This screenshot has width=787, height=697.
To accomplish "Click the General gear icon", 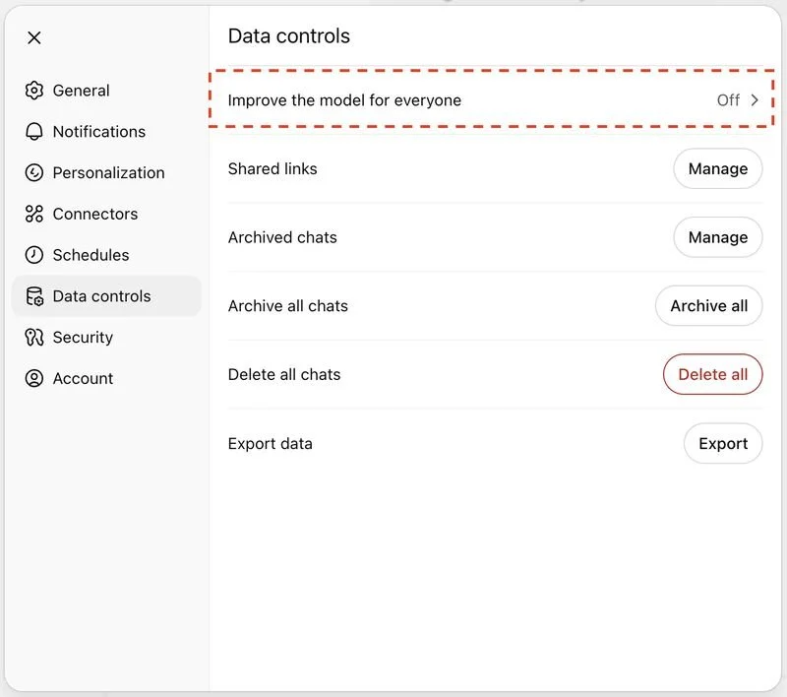I will [x=34, y=91].
